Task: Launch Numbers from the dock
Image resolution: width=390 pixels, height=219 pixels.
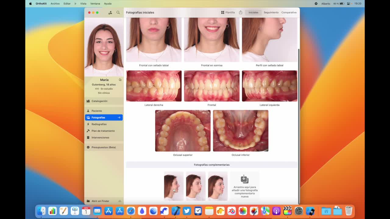Action: pyautogui.click(x=52, y=211)
